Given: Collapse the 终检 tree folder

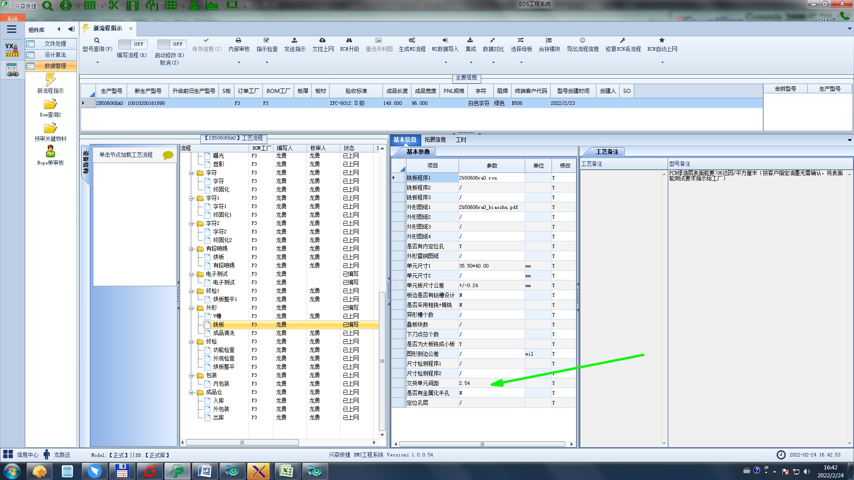Looking at the screenshot, I should pyautogui.click(x=191, y=342).
